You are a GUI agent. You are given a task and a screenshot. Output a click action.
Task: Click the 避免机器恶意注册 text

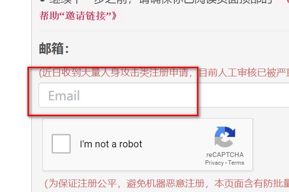[x=165, y=183]
